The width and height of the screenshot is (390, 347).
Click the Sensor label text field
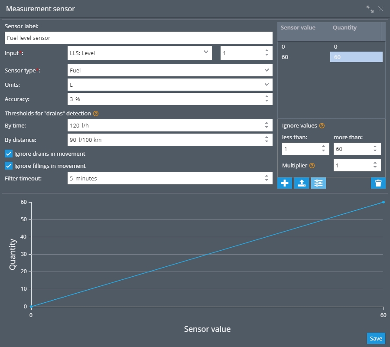click(x=139, y=38)
